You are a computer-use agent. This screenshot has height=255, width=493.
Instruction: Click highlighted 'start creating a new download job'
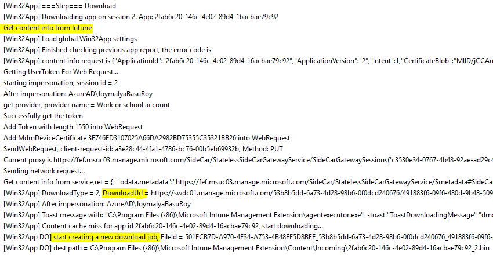[106, 237]
